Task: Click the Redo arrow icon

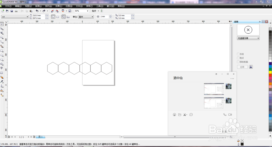Action: click(44, 11)
